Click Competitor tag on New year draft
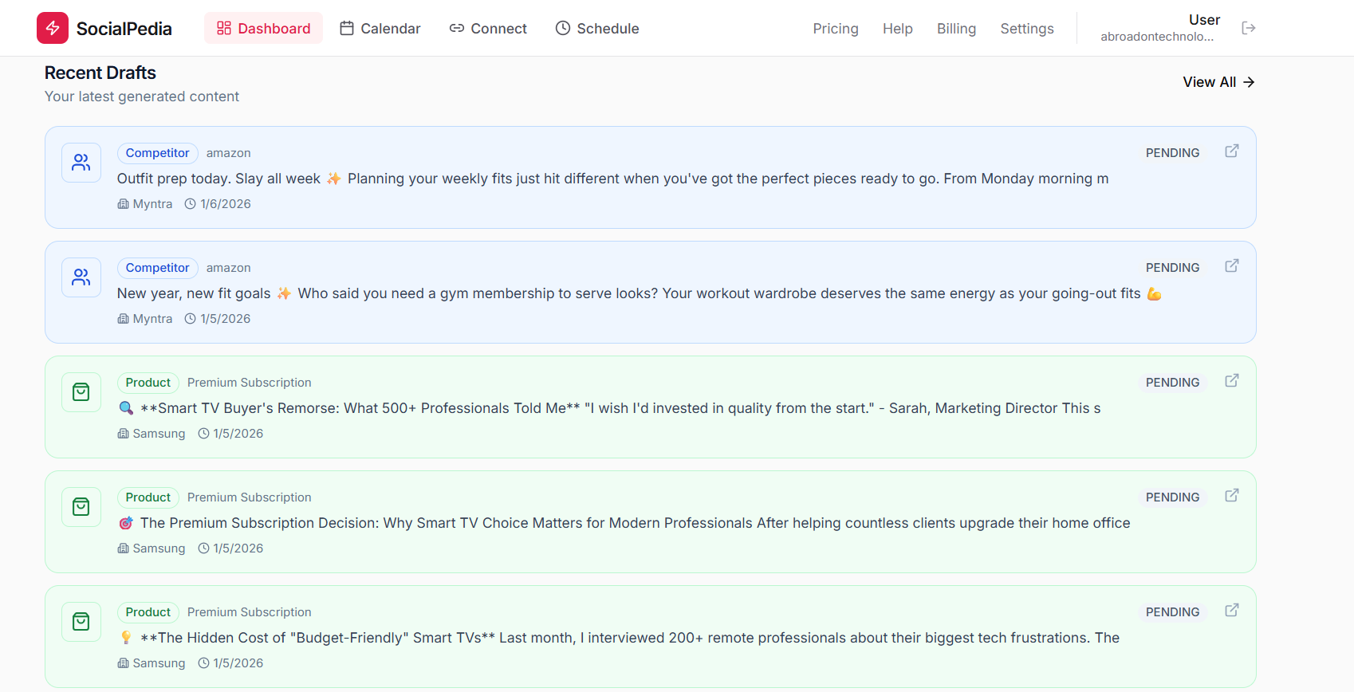 pyautogui.click(x=158, y=268)
